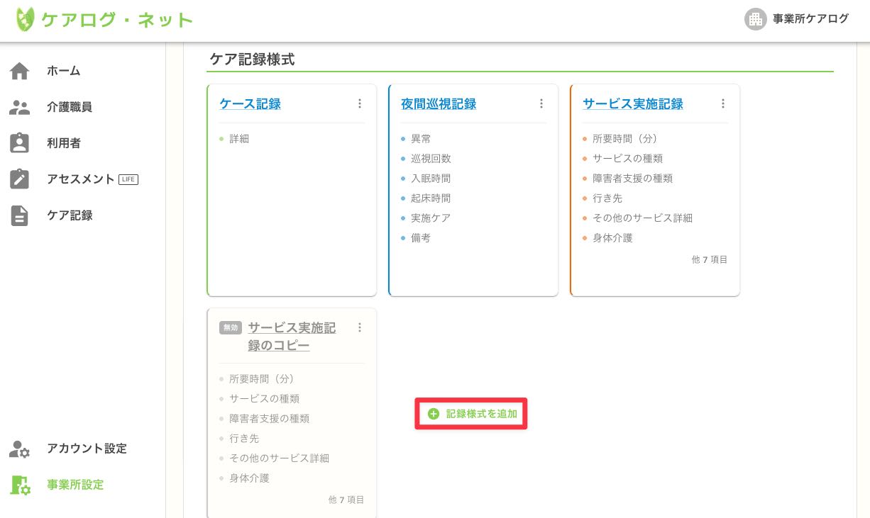The height and width of the screenshot is (518, 870).
Task: Select the 介護職員 staff icon
Action: tap(19, 106)
